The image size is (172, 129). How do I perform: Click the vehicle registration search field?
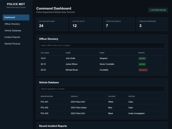(x=102, y=89)
